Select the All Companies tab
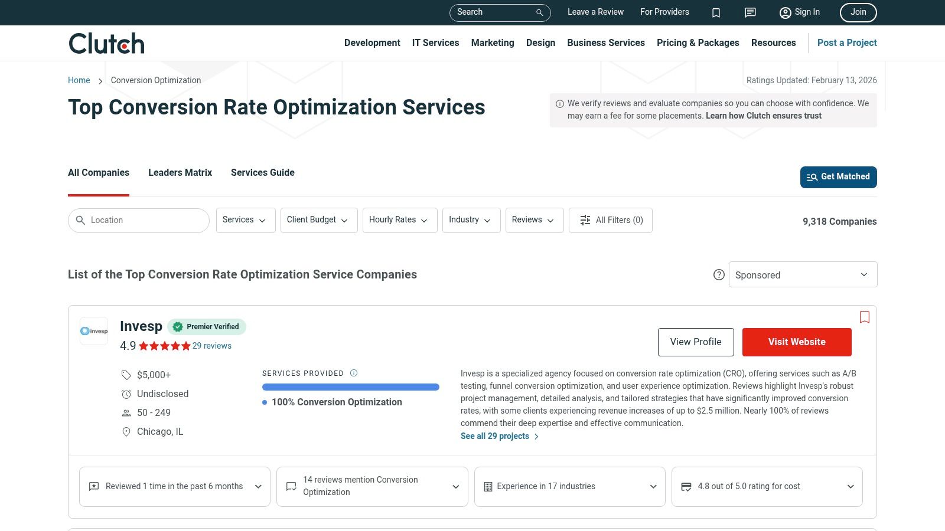The width and height of the screenshot is (945, 531). pyautogui.click(x=99, y=173)
